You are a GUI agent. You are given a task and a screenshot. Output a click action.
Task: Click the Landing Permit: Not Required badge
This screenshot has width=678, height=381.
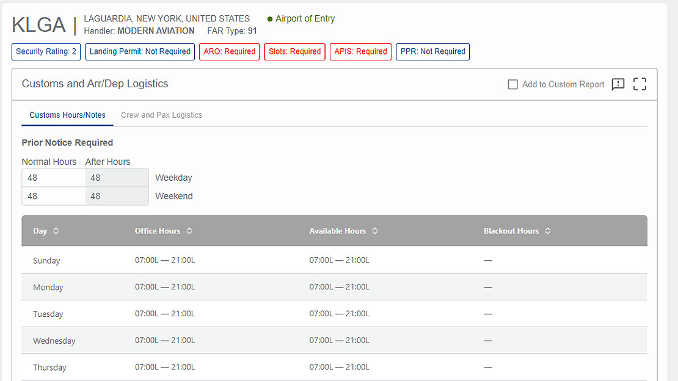140,51
